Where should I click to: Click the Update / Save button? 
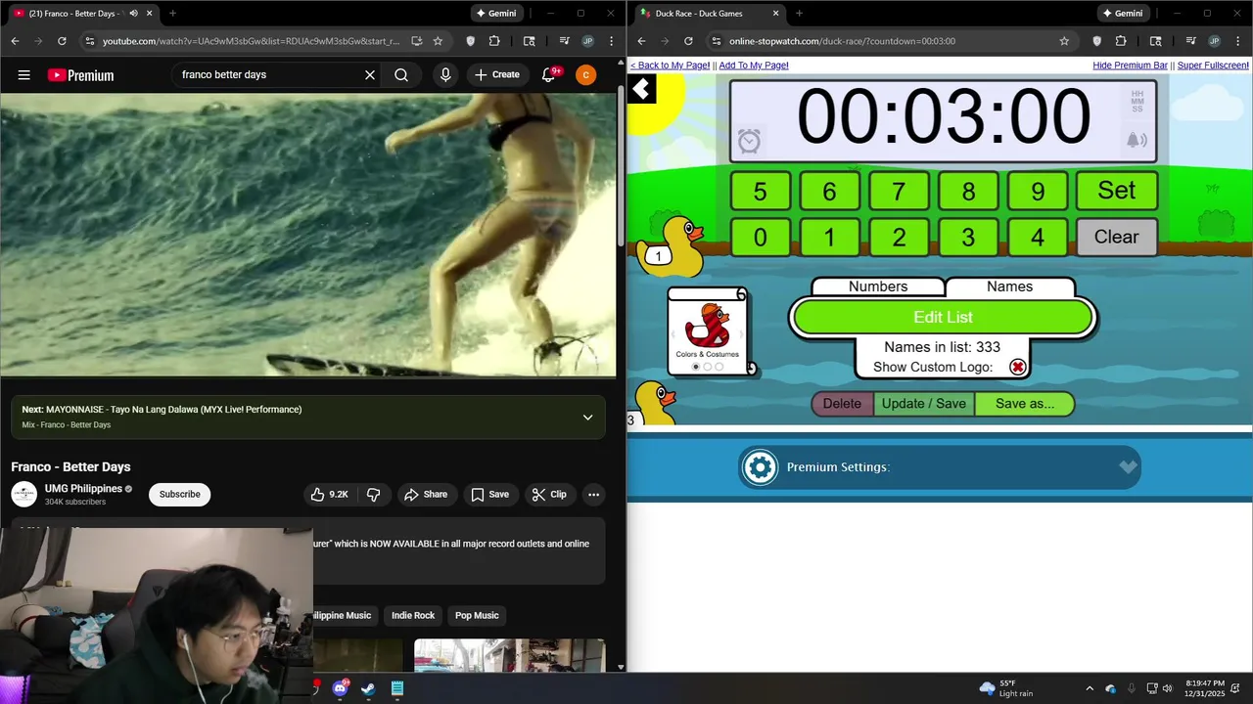pos(924,404)
